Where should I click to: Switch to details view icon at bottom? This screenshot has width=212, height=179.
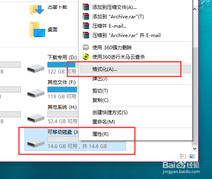(183, 156)
